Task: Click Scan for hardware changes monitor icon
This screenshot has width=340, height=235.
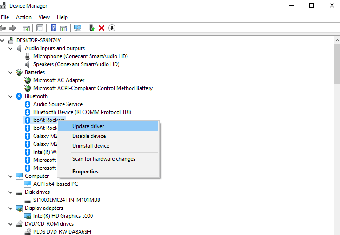Action: click(x=78, y=28)
